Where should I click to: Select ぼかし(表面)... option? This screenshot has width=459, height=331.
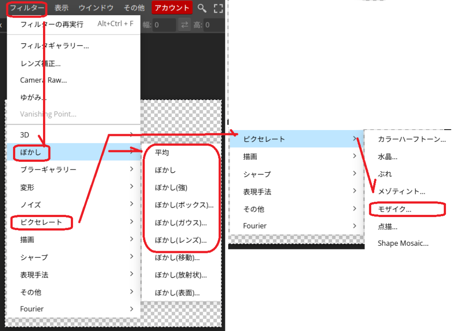[181, 292]
